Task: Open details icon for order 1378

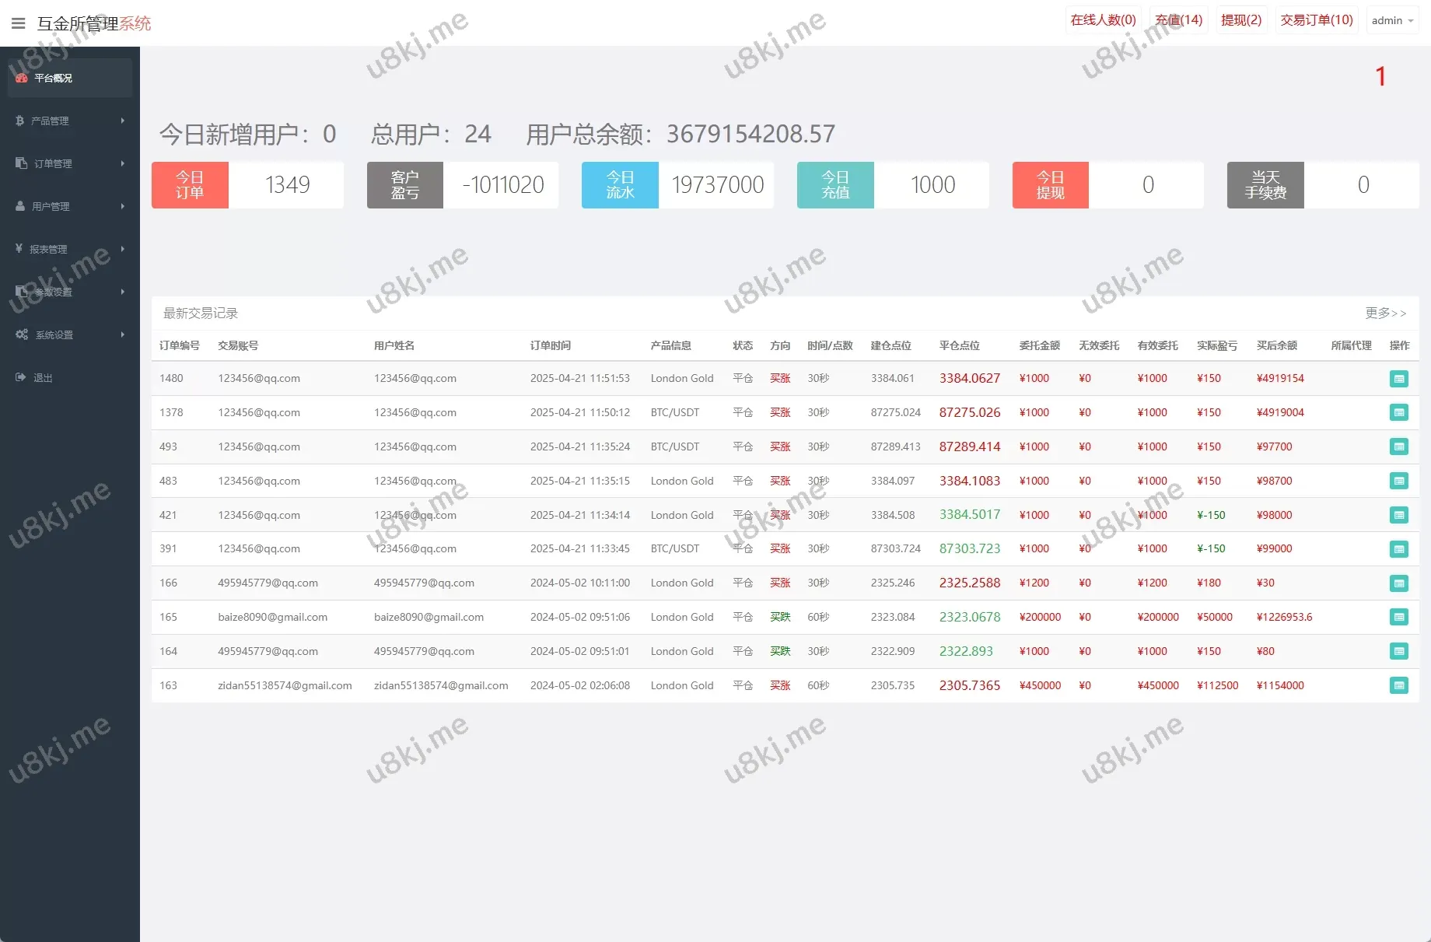Action: (1398, 413)
